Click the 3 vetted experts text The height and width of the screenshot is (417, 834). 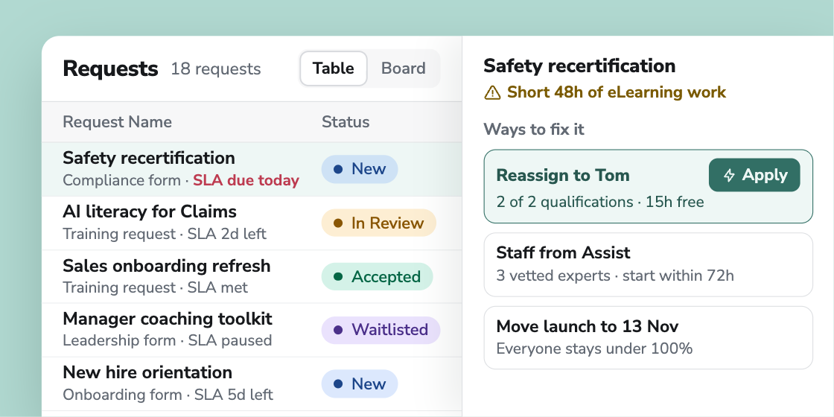coord(553,276)
